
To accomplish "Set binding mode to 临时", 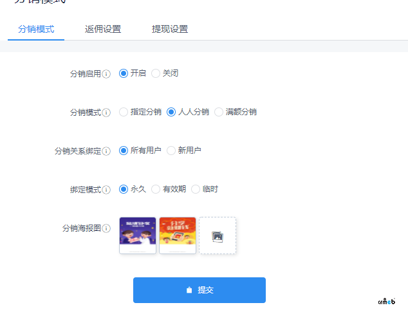I will pos(196,189).
